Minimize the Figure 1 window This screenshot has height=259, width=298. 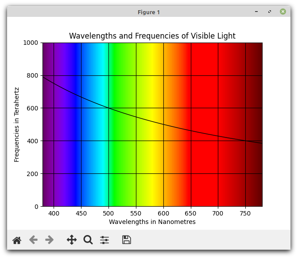[256, 12]
